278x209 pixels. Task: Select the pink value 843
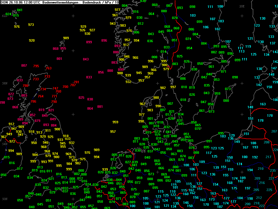tap(86, 59)
